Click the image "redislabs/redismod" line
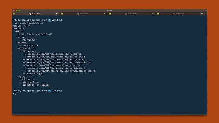 (35, 34)
